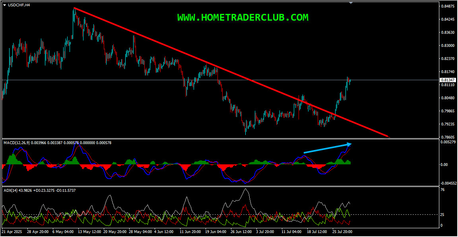Screen dimensions: 458x237
Task: Click the MACD(12,26,9) indicator label
Action: [17, 142]
